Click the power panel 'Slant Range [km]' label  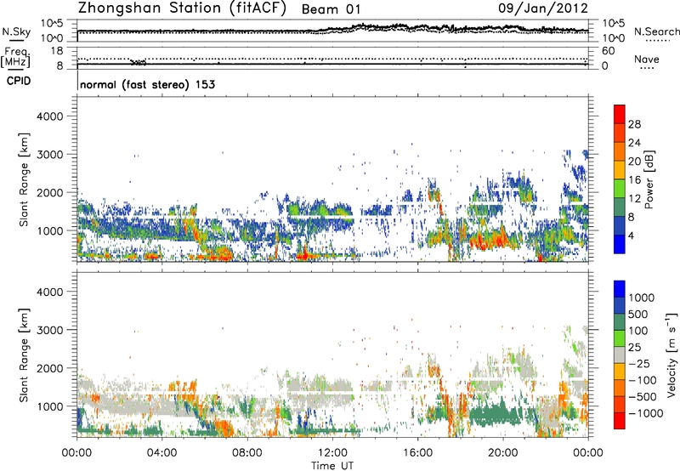click(x=24, y=179)
